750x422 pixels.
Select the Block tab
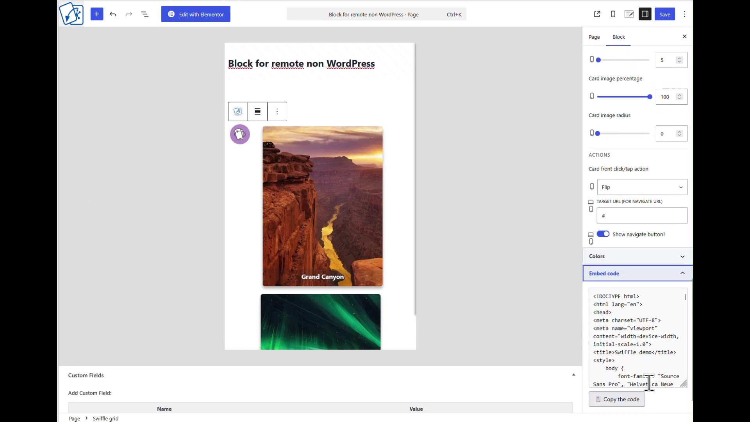click(619, 37)
